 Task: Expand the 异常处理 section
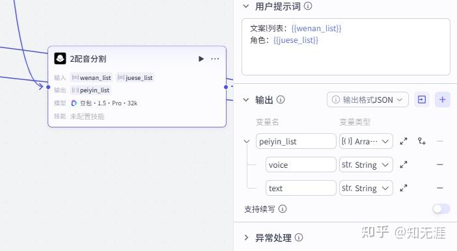pos(246,237)
